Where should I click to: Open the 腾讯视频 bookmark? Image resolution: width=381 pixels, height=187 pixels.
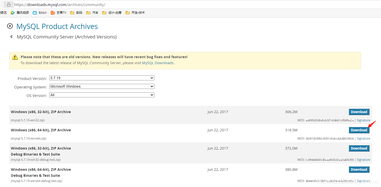tap(20, 12)
